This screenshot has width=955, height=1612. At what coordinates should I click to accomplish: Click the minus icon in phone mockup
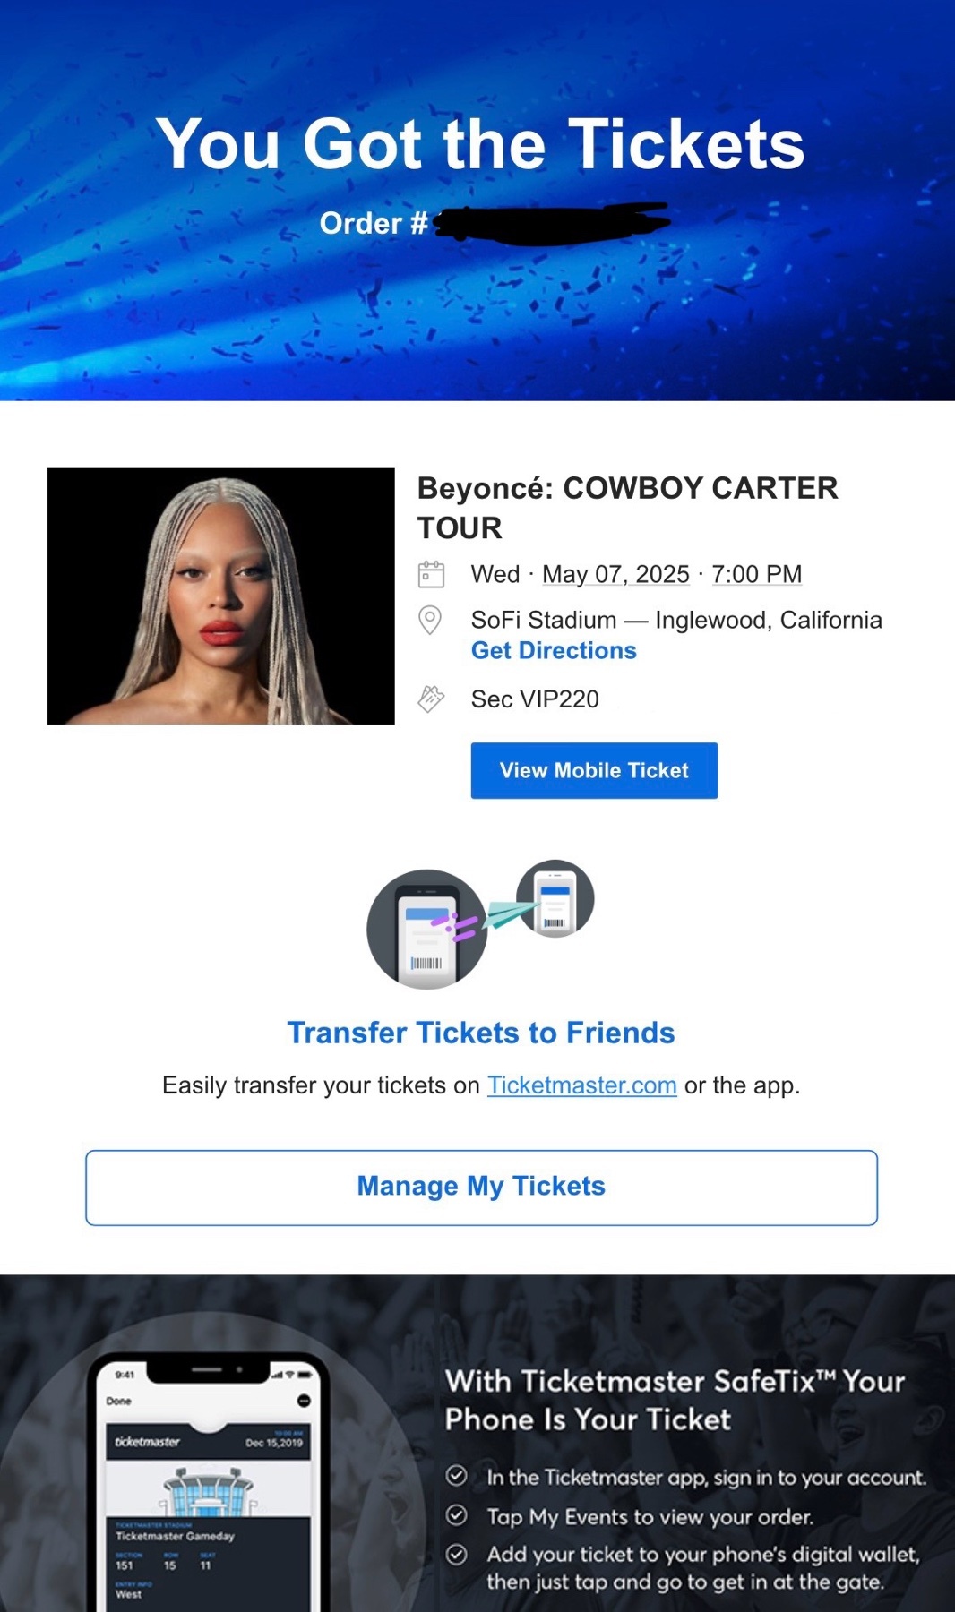304,1401
